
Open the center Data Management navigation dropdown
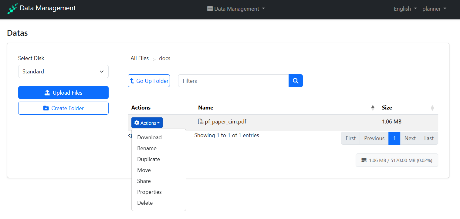(x=236, y=9)
